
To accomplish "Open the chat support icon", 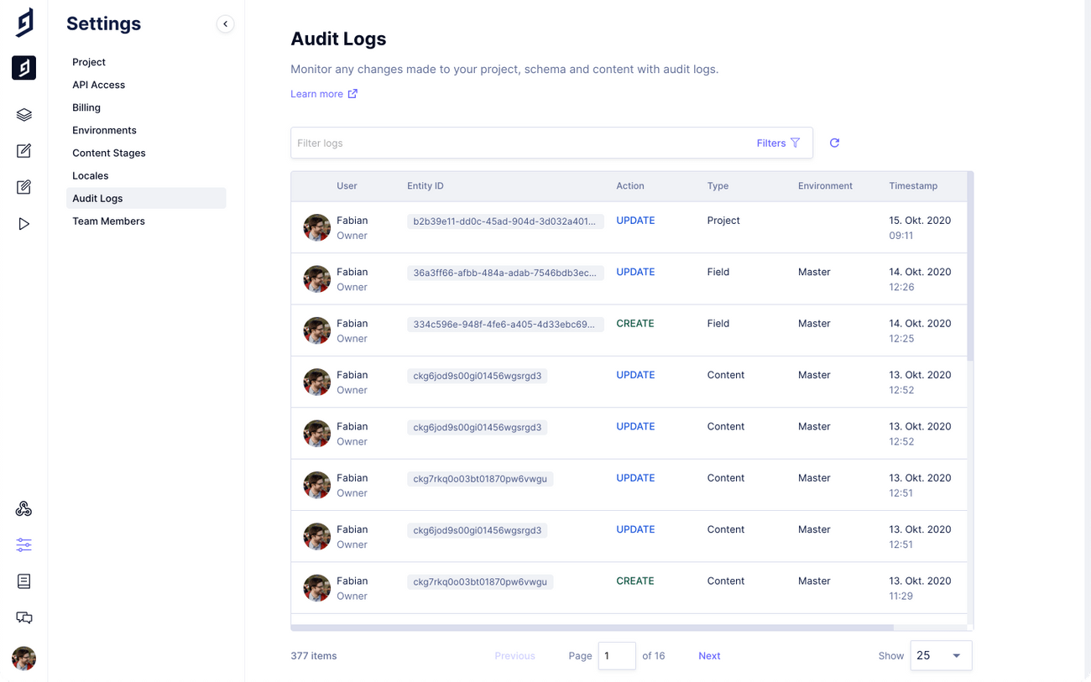I will tap(23, 618).
